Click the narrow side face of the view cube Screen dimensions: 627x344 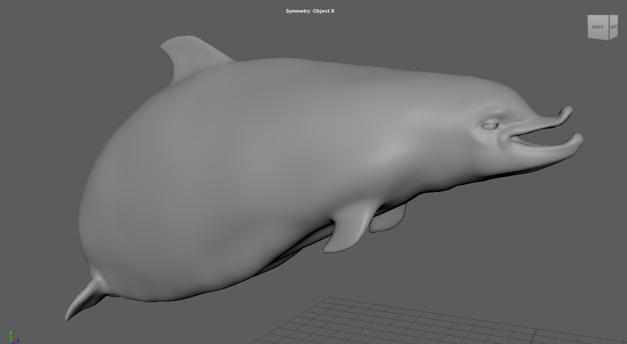[613, 27]
